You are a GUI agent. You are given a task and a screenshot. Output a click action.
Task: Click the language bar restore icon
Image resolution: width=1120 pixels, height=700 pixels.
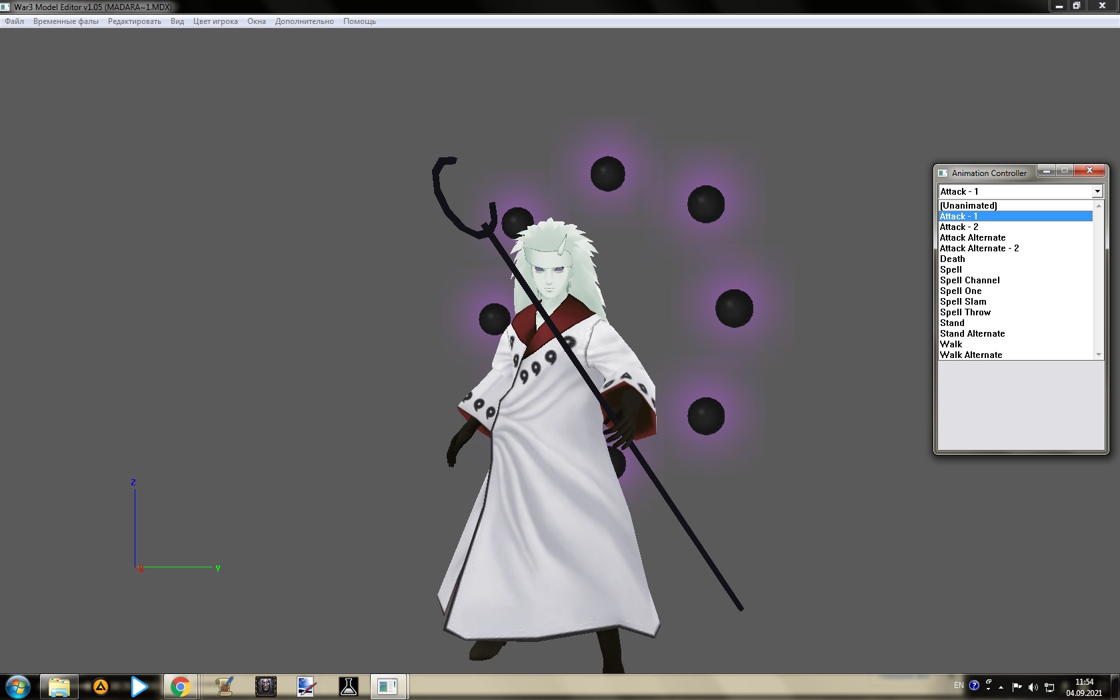988,681
